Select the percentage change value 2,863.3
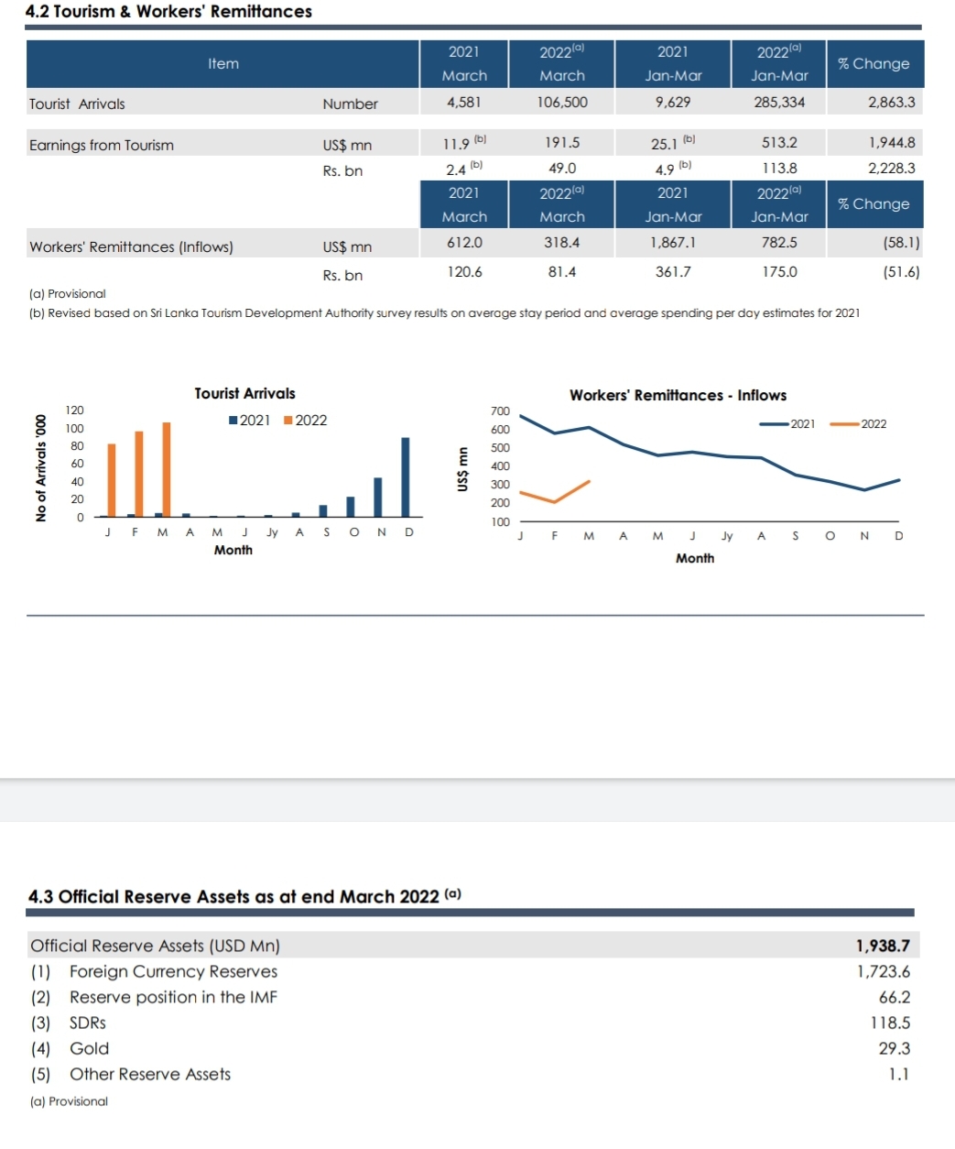This screenshot has height=1149, width=955. 892,102
